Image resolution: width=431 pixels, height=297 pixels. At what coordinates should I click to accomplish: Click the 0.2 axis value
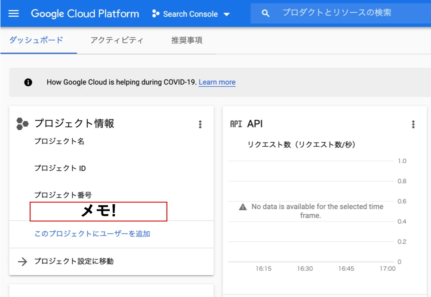tap(402, 242)
